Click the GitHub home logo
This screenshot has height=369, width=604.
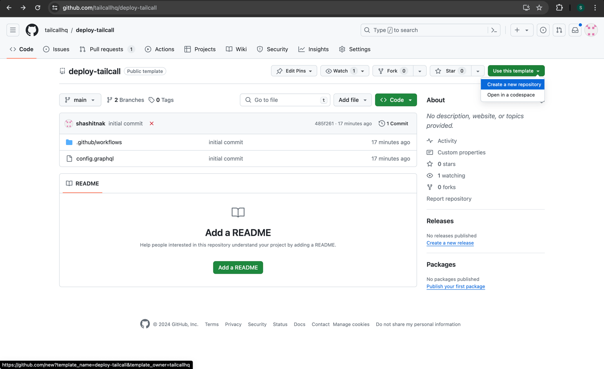[32, 30]
